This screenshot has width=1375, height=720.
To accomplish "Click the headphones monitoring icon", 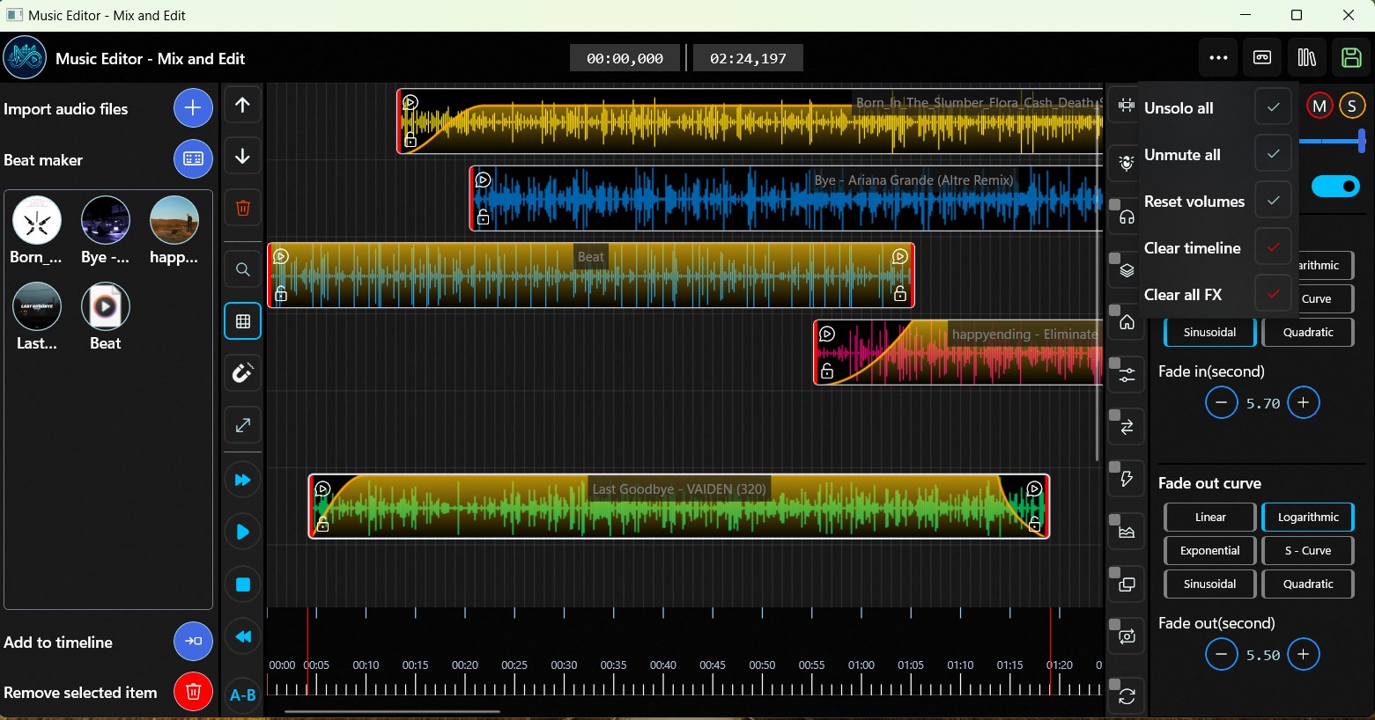I will click(x=1126, y=215).
